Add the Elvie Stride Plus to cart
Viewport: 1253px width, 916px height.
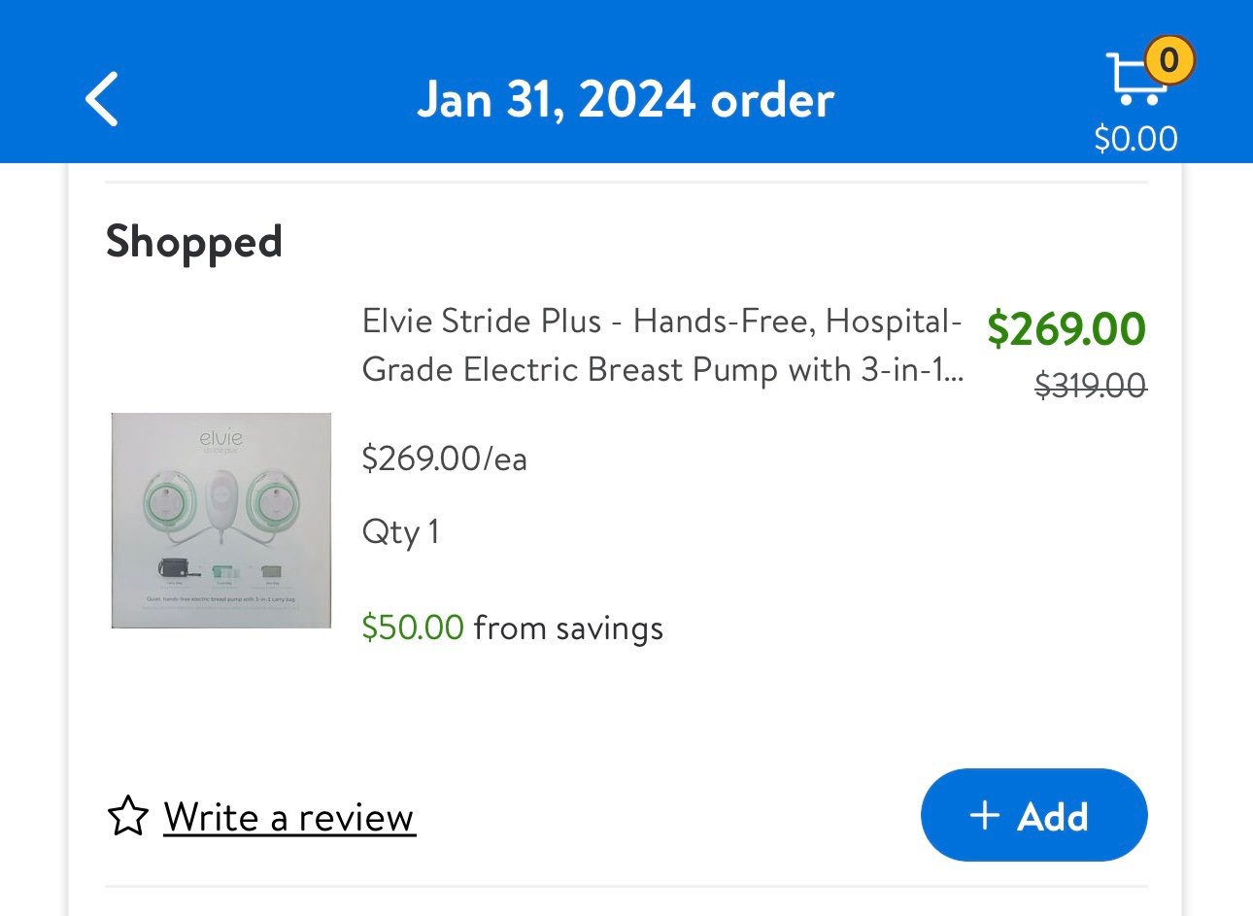pos(1033,815)
